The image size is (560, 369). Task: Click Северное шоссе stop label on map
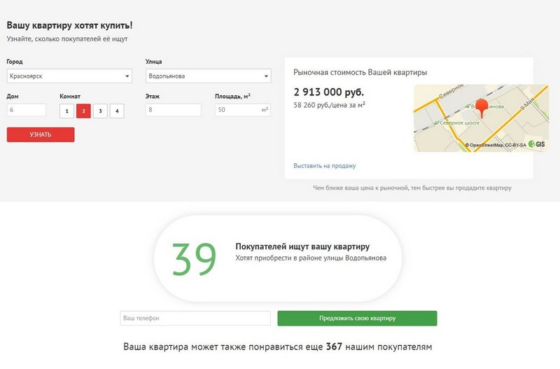click(x=459, y=123)
